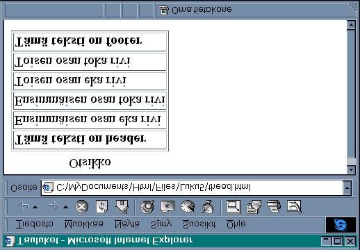The image size is (360, 250).
Task: Open the Siirry menu
Action: 161,224
